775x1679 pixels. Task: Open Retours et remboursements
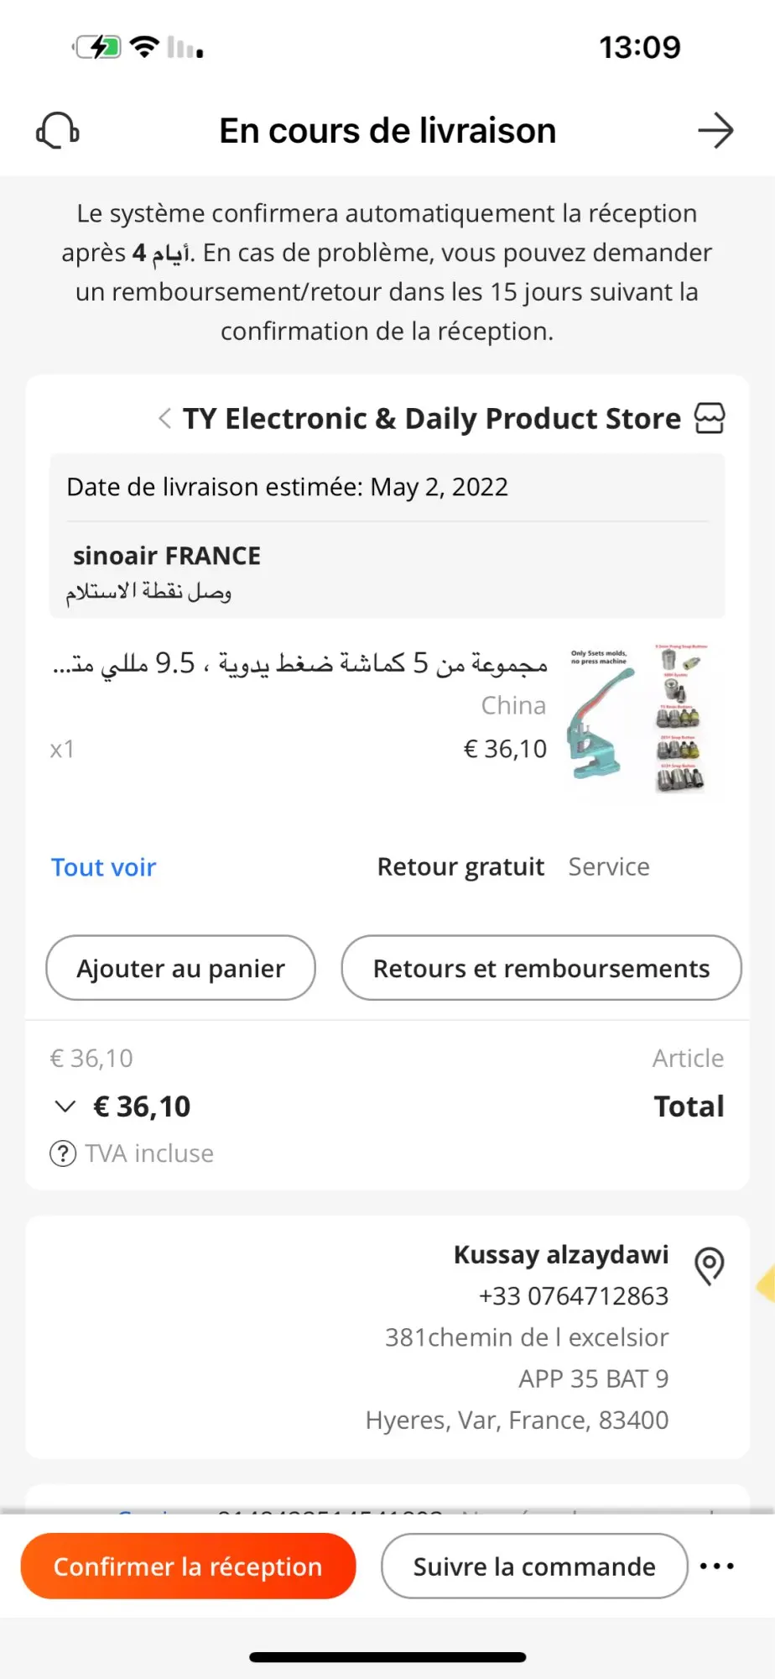pos(541,968)
